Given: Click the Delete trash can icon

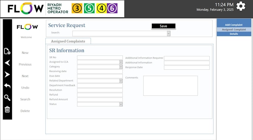Looking at the screenshot, I should click(x=7, y=109).
